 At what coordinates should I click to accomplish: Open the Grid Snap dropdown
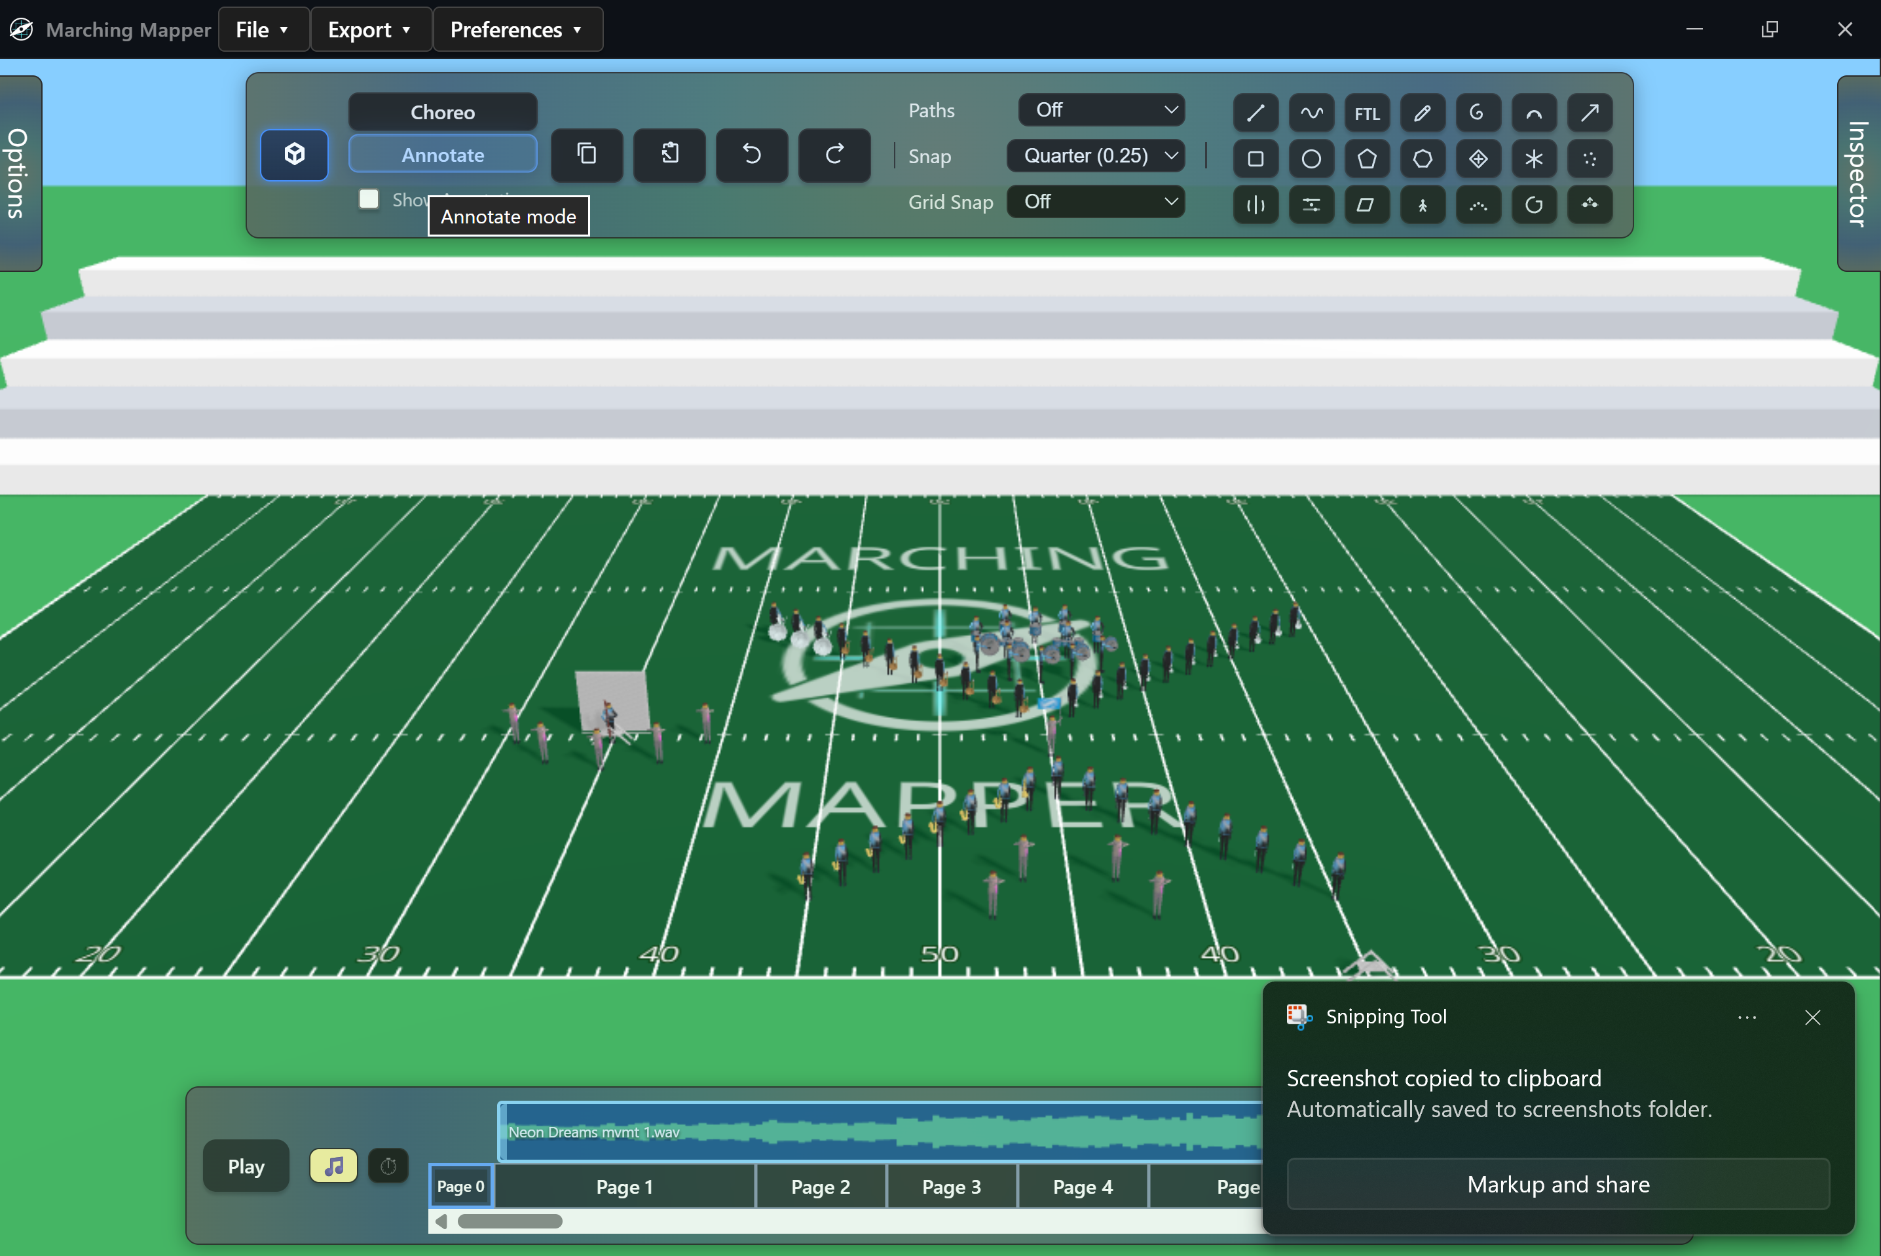[x=1096, y=202]
